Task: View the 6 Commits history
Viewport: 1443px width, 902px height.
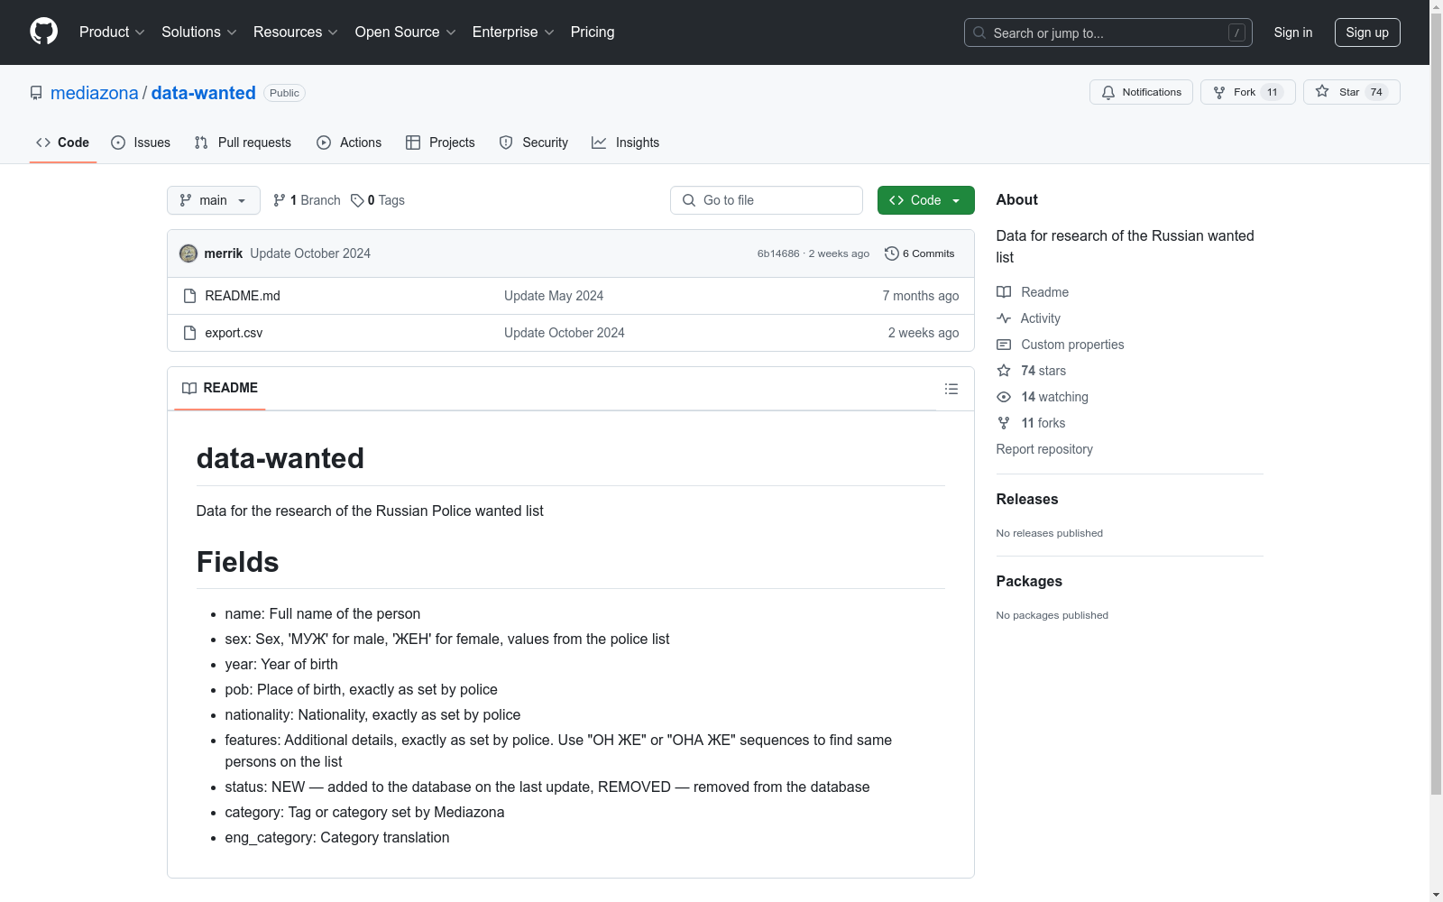Action: pyautogui.click(x=920, y=253)
